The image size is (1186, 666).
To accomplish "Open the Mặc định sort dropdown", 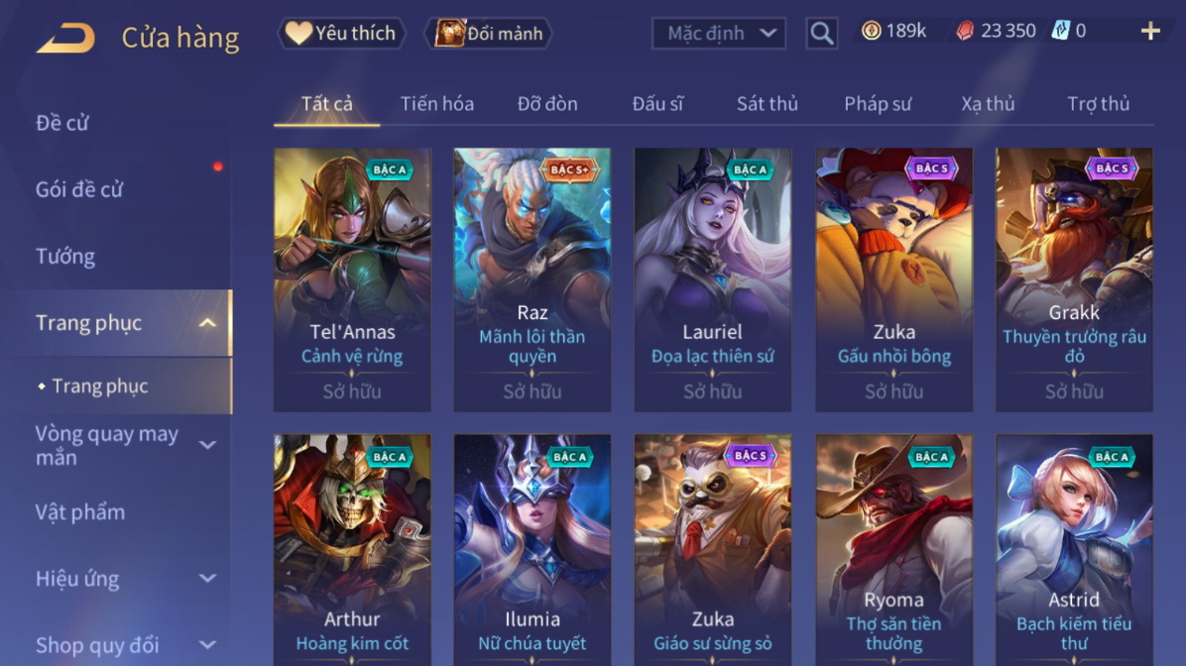I will pos(719,34).
